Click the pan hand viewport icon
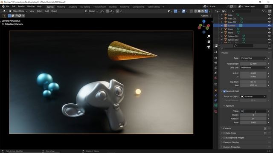This screenshot has height=153, width=273. 209,42
